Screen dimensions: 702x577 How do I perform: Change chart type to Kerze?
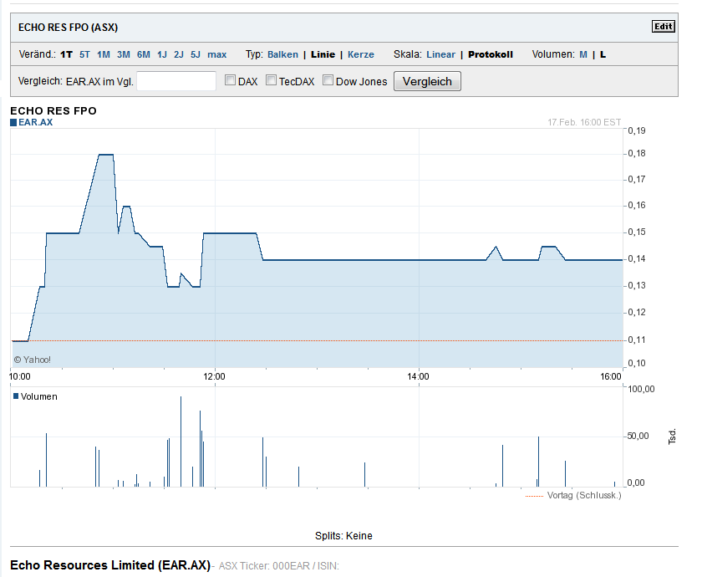361,54
